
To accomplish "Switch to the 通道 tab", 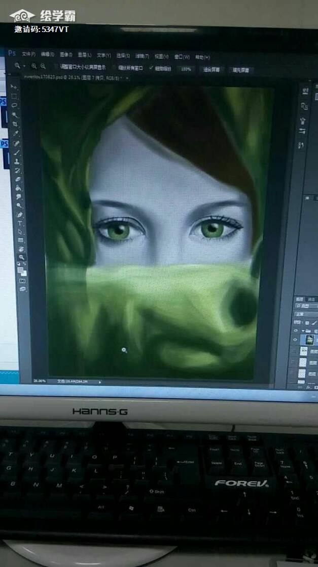I will (311, 299).
